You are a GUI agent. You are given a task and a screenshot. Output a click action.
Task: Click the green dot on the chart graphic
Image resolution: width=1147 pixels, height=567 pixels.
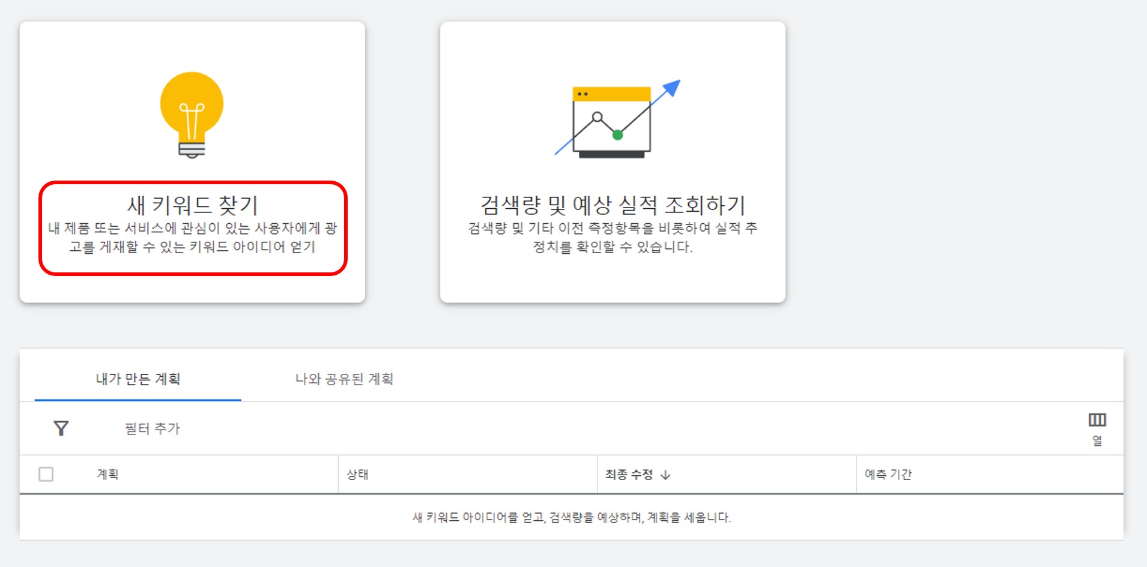617,134
